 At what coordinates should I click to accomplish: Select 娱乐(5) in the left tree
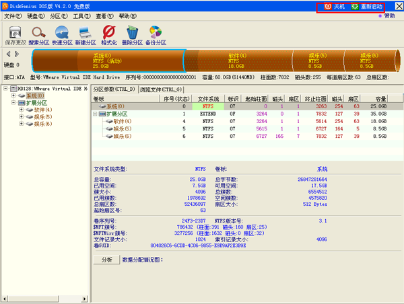pos(43,117)
